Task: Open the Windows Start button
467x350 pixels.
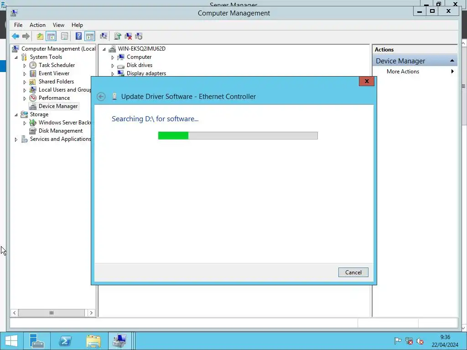Action: click(x=11, y=341)
